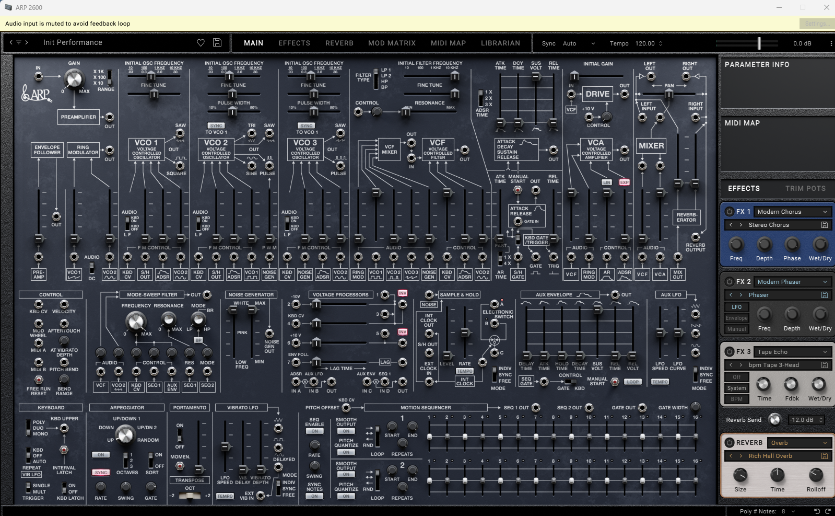Screen dimensions: 835x516
Task: Switch to the REVERB tab in top bar
Action: (339, 43)
